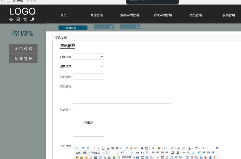The image size is (241, 159).
Task: Click the 咨讯管理 sidebar button
Action: 23,49
